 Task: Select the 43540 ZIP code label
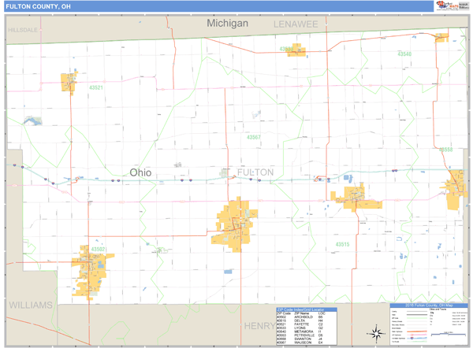[x=404, y=54]
